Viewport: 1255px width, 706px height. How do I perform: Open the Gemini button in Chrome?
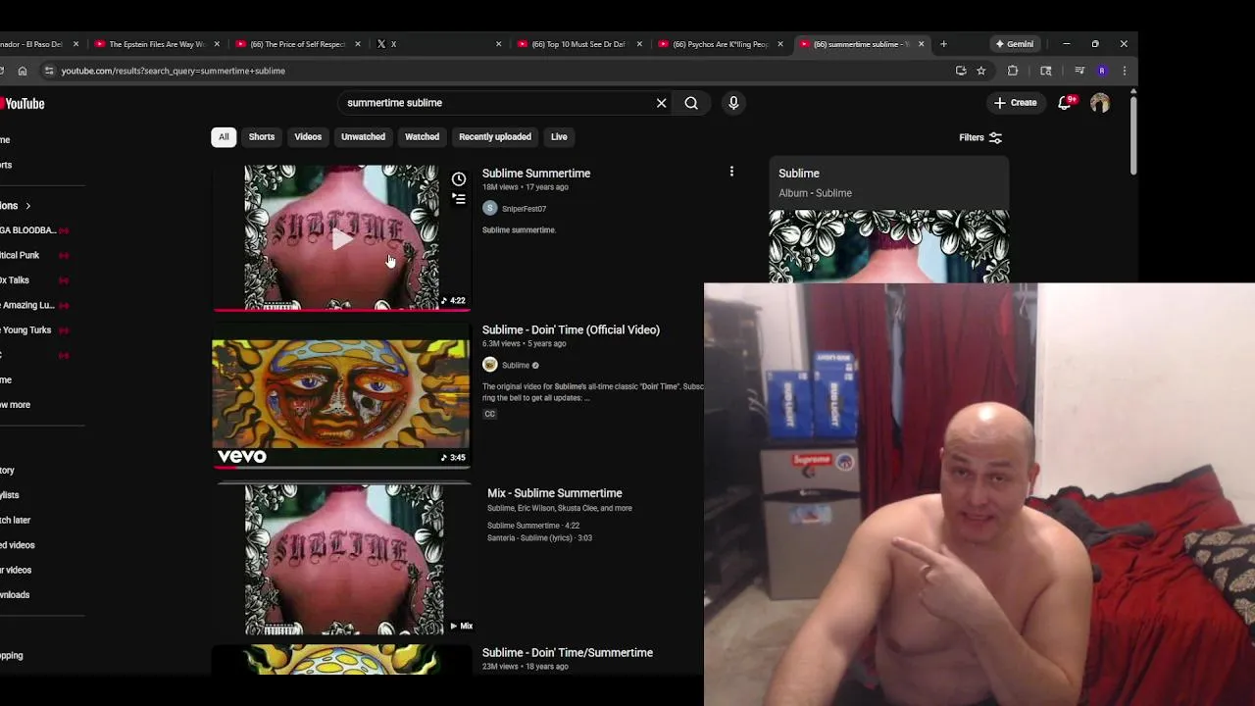(x=1015, y=44)
